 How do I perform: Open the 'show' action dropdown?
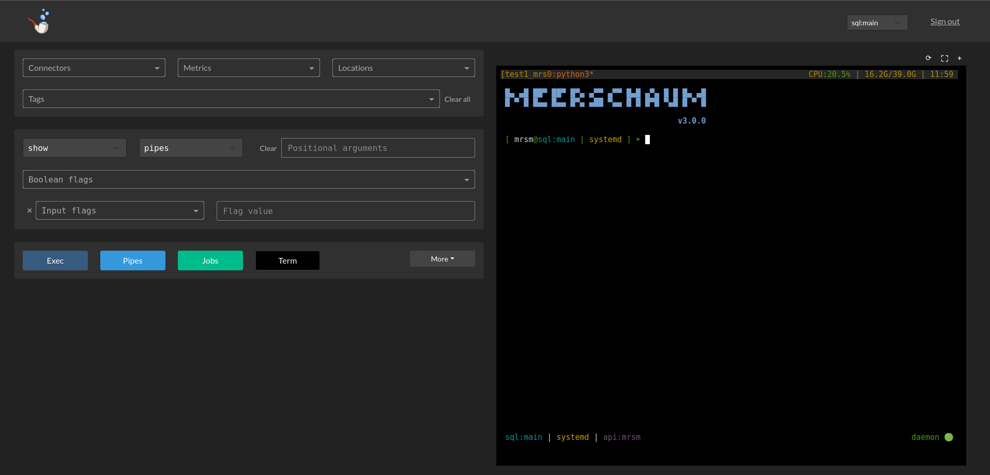pos(74,148)
